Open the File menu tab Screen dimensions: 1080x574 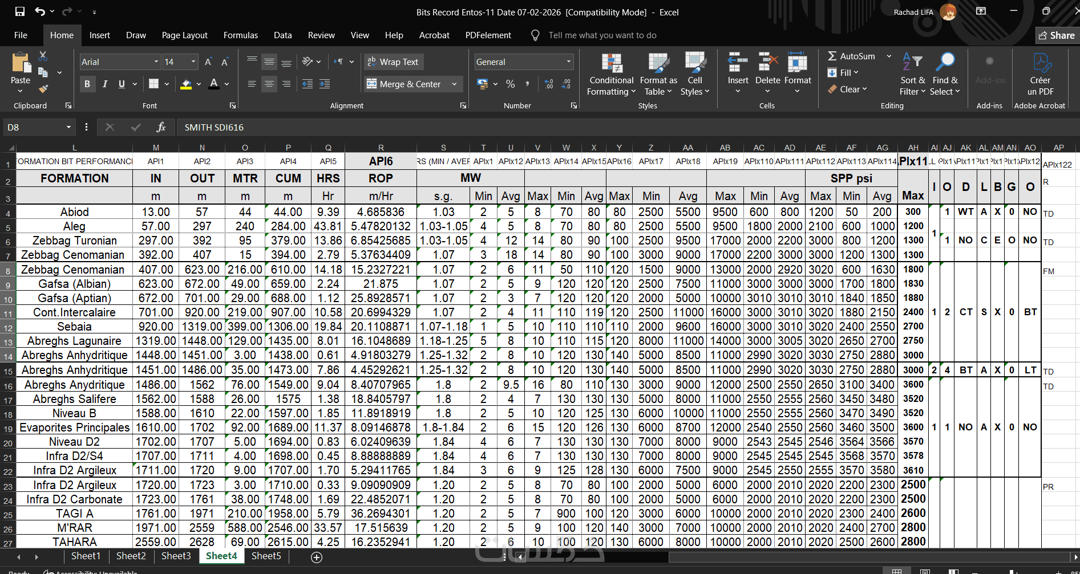click(x=21, y=35)
